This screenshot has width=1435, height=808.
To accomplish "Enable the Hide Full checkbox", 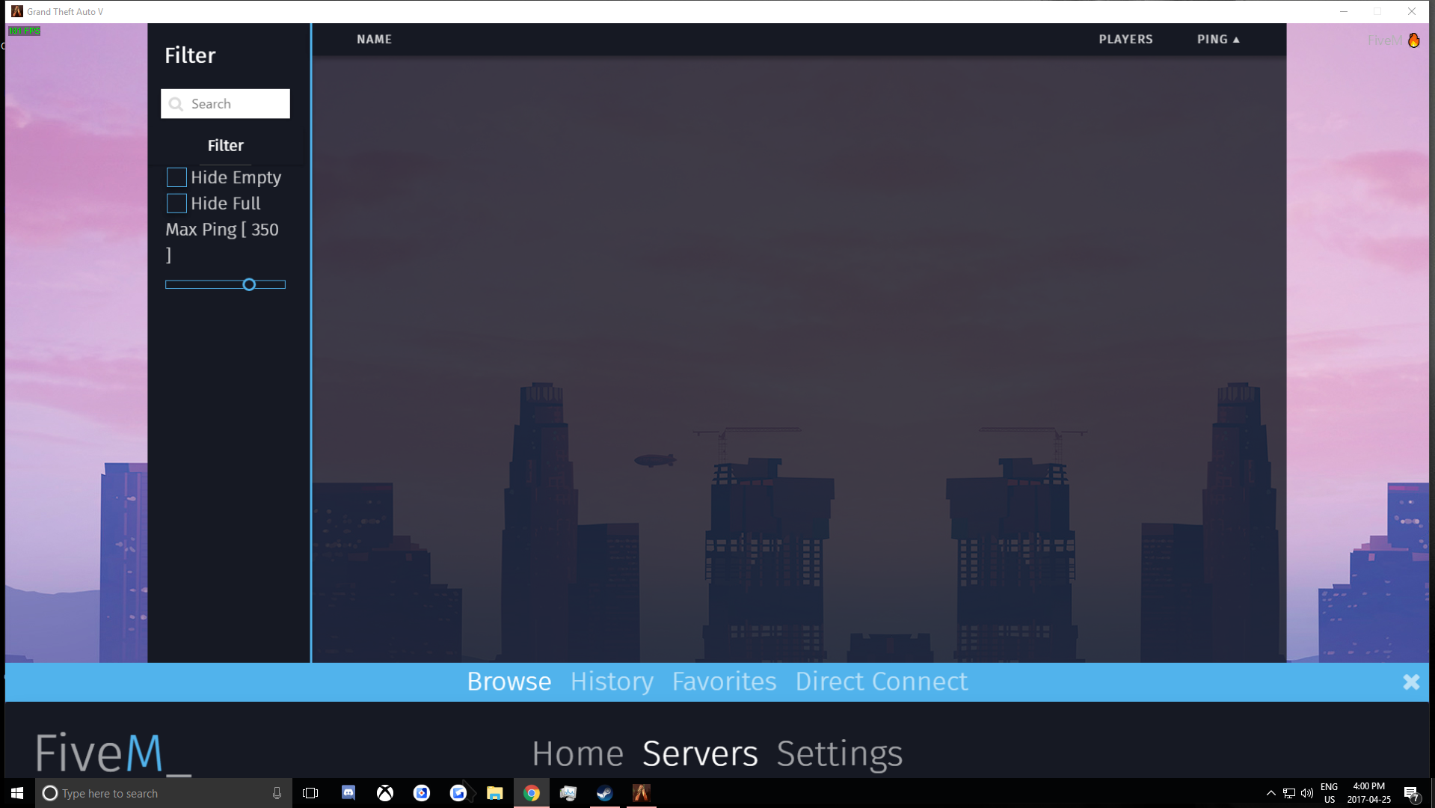I will 176,203.
